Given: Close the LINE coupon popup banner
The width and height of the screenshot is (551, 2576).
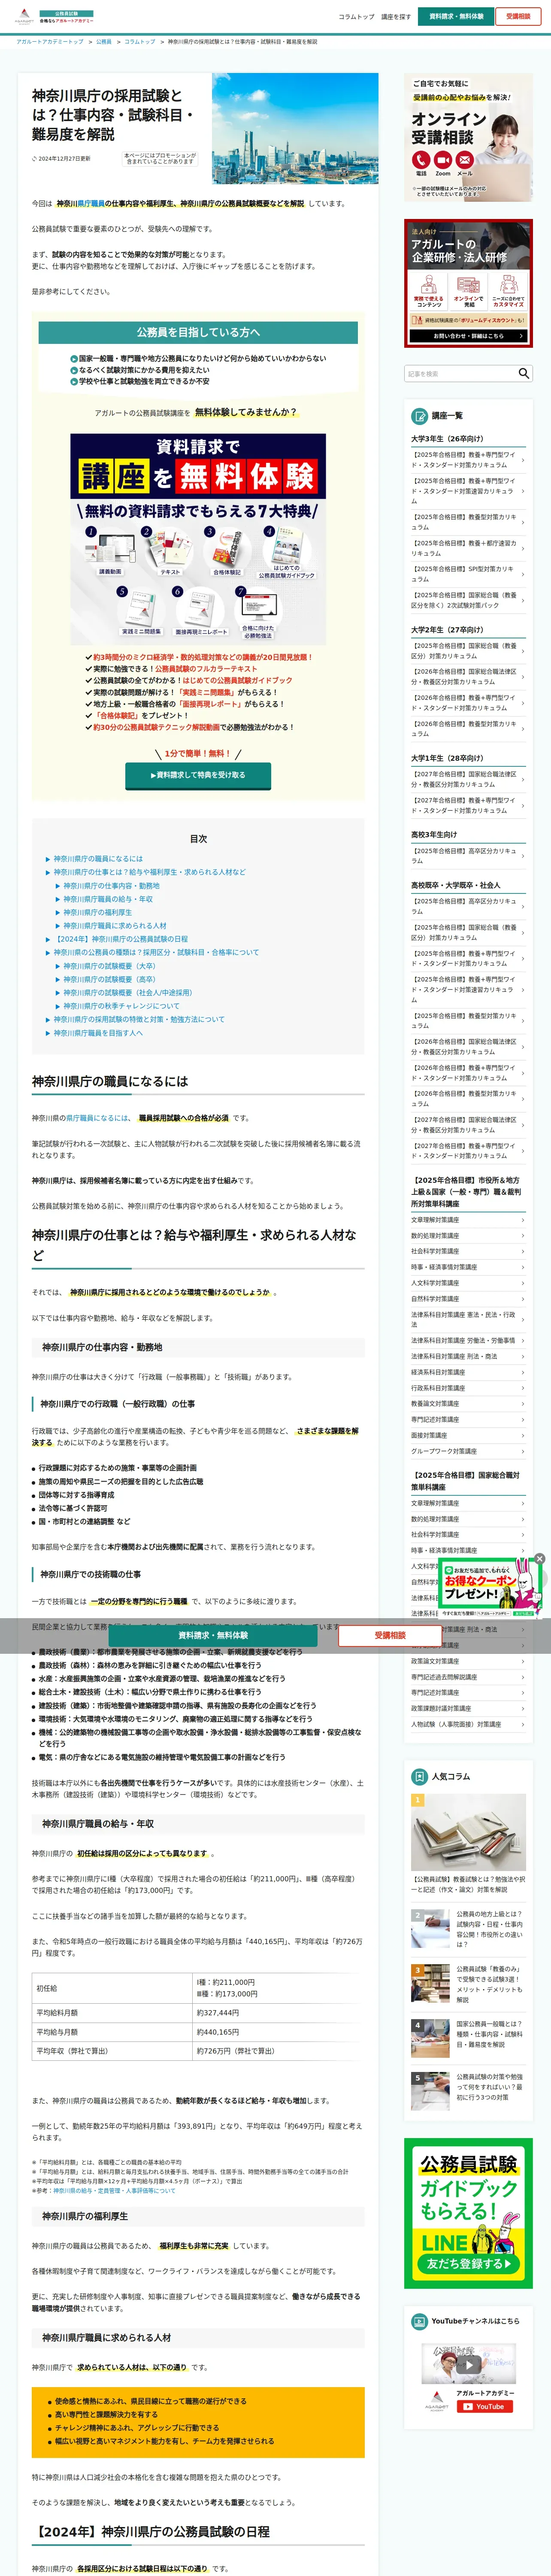Looking at the screenshot, I should (539, 1559).
